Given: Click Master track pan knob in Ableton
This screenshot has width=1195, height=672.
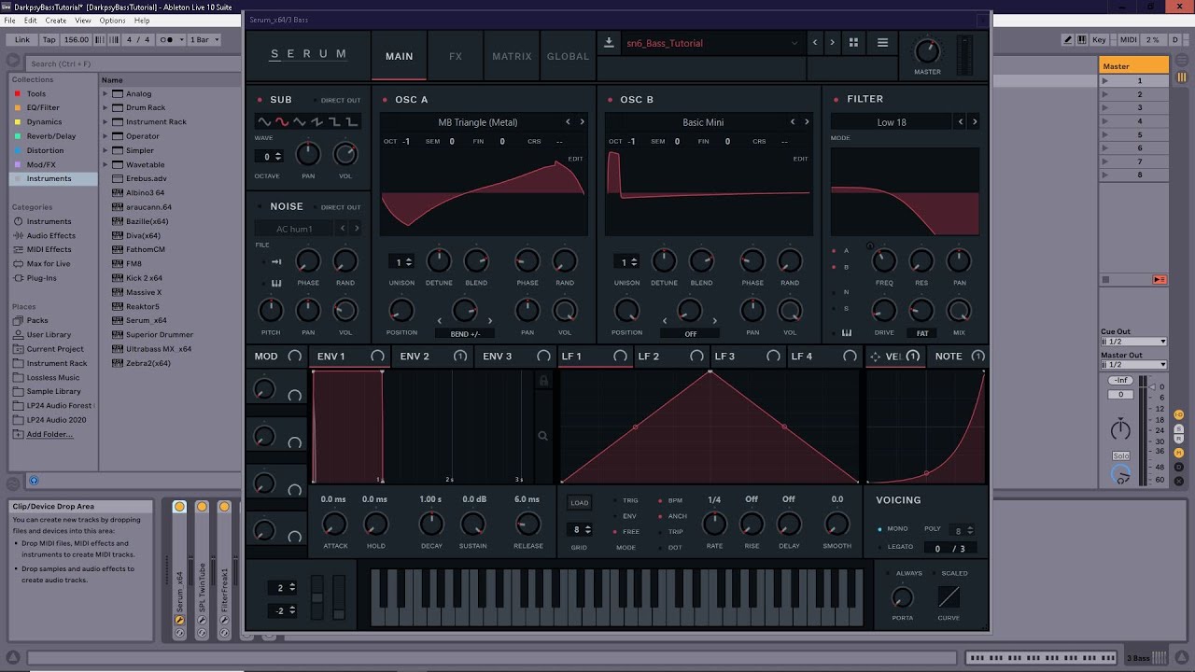Looking at the screenshot, I should tap(1120, 429).
